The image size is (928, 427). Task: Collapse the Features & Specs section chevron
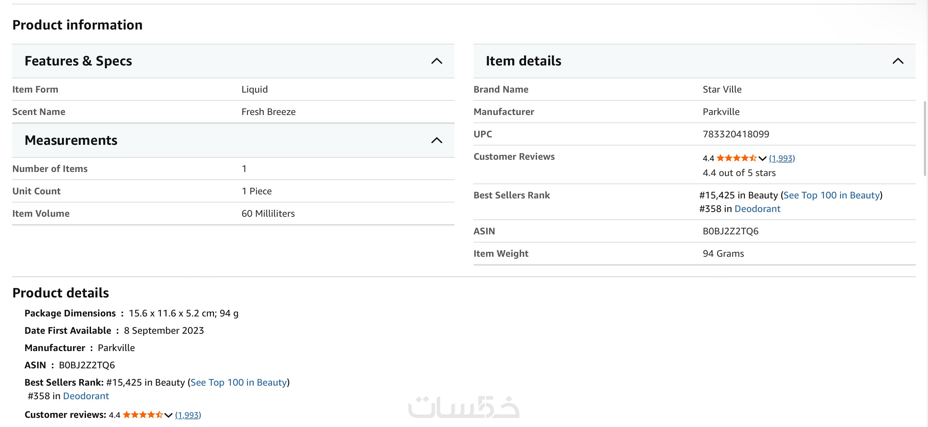[436, 61]
